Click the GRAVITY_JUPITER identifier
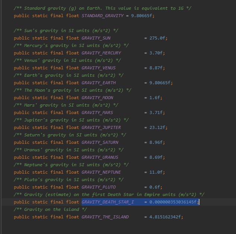Screen dimensions: 236x234 (x=101, y=127)
